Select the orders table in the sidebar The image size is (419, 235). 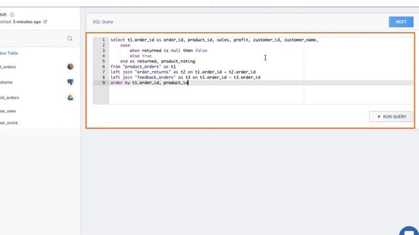8,67
